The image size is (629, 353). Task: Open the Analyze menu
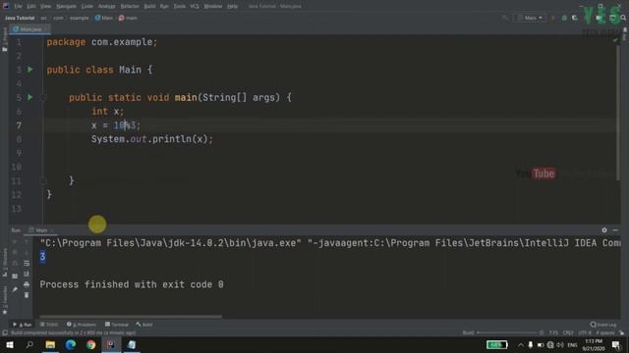click(107, 6)
